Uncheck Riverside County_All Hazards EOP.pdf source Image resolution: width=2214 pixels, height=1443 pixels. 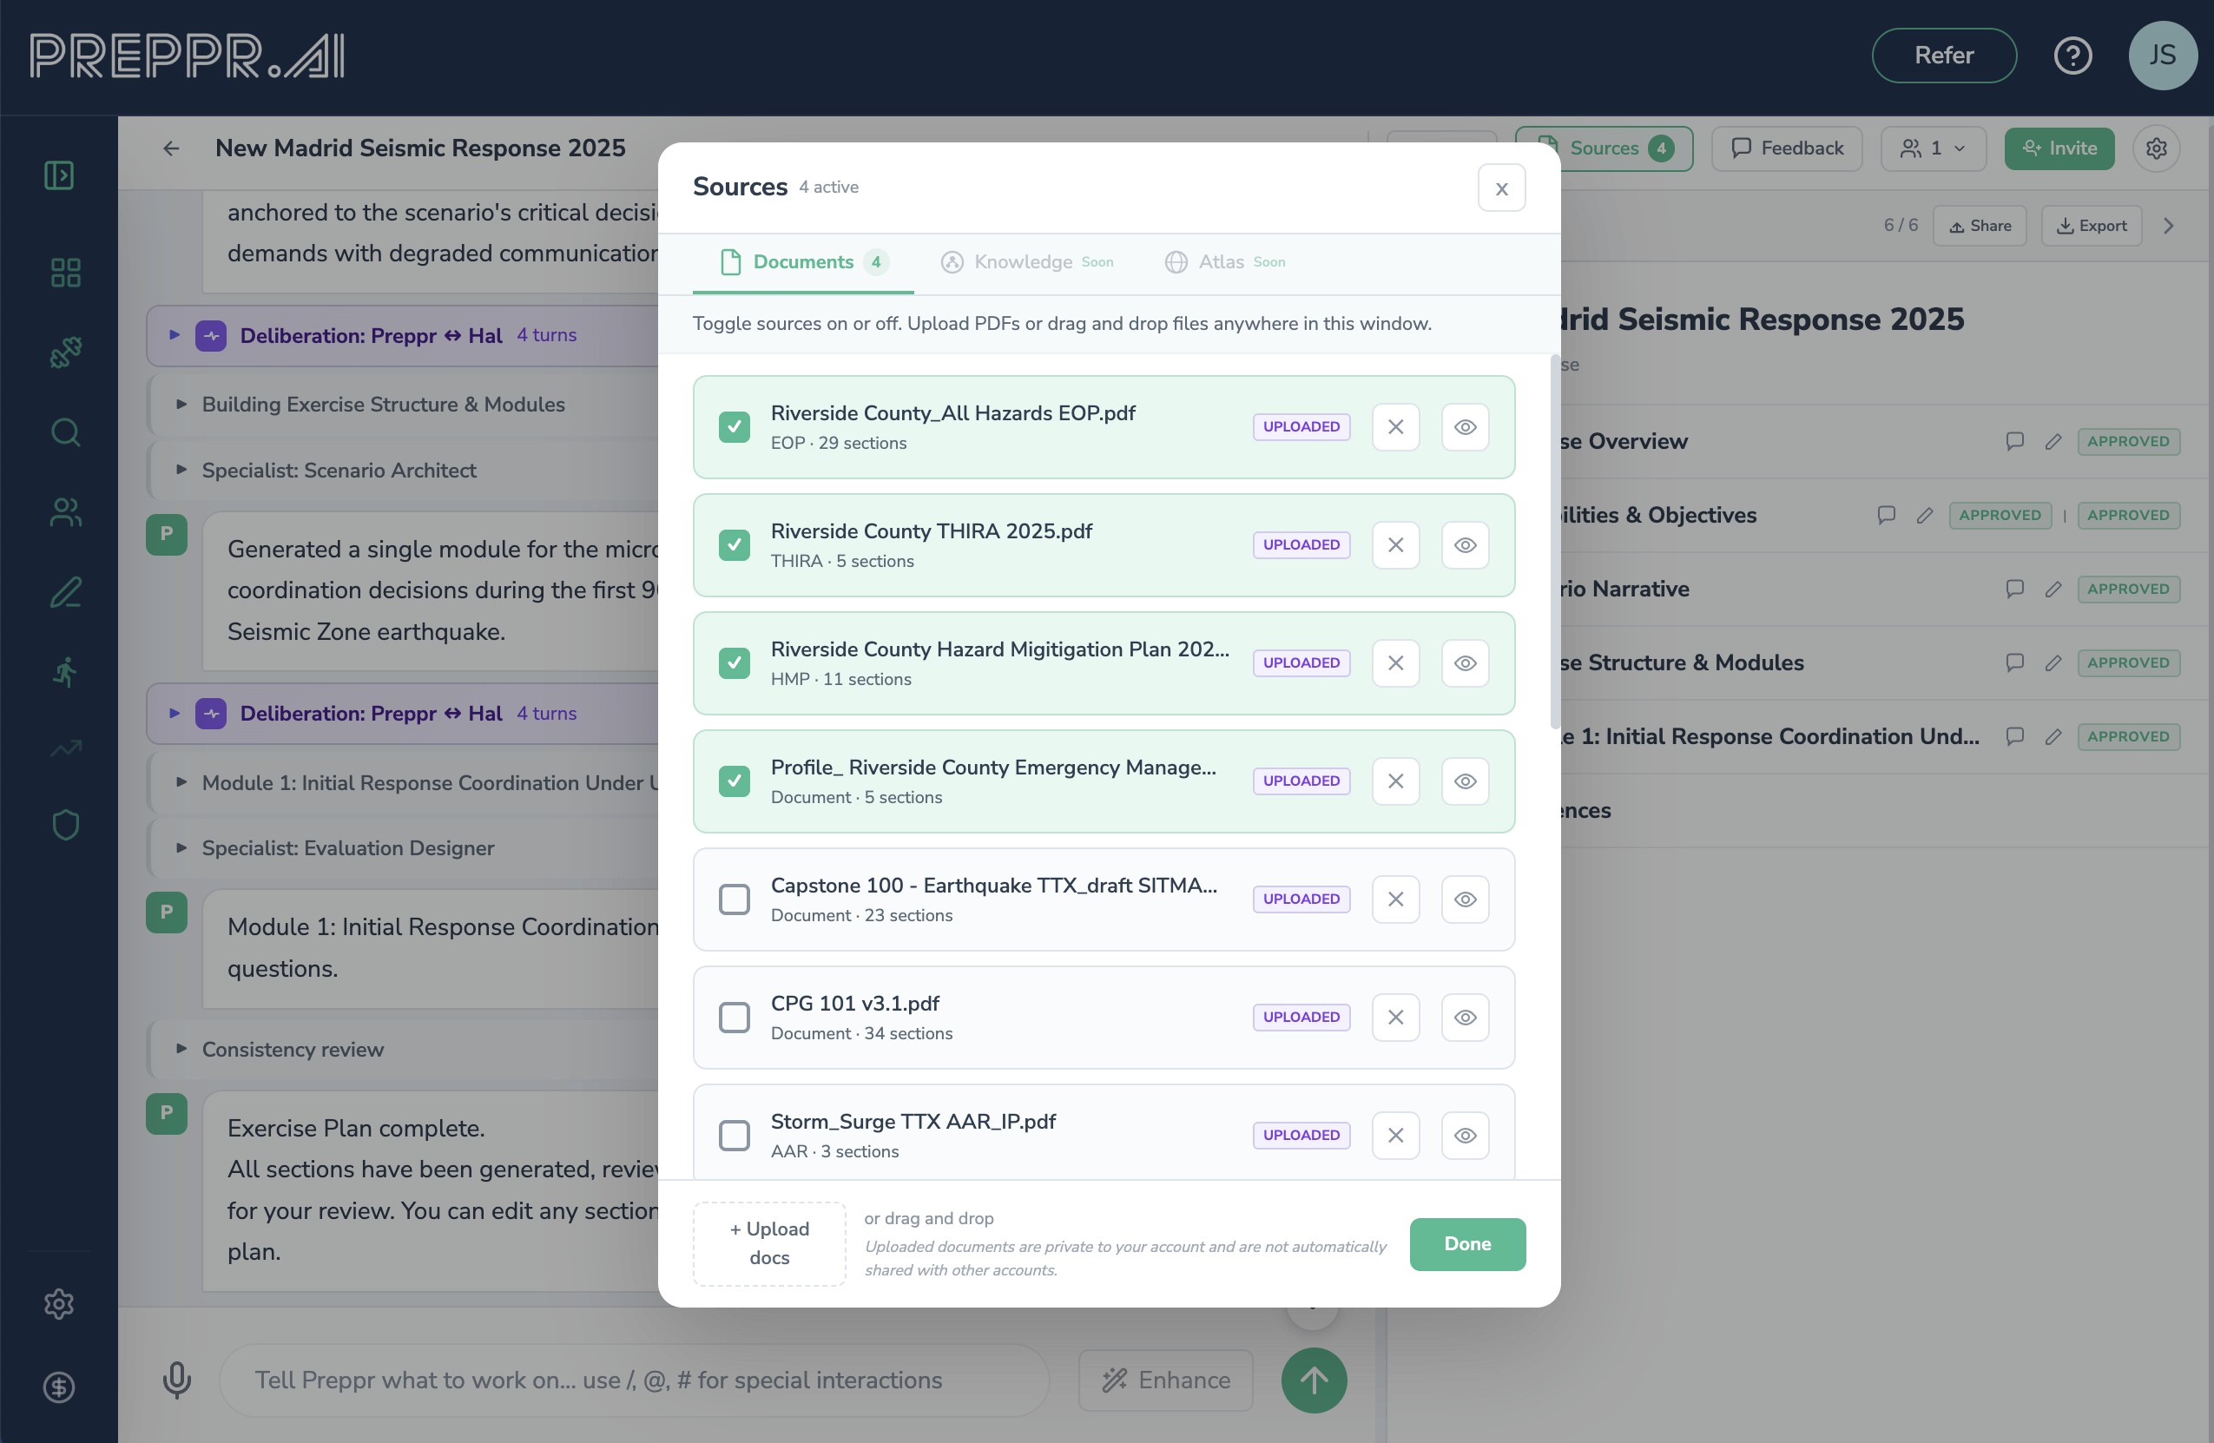pos(734,427)
